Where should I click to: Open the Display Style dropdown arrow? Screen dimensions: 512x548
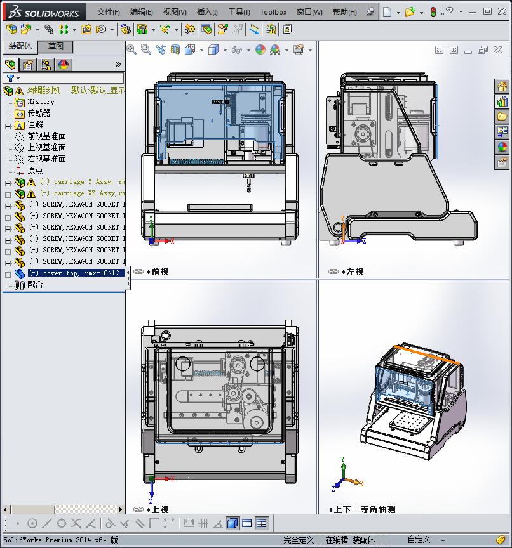tap(225, 50)
